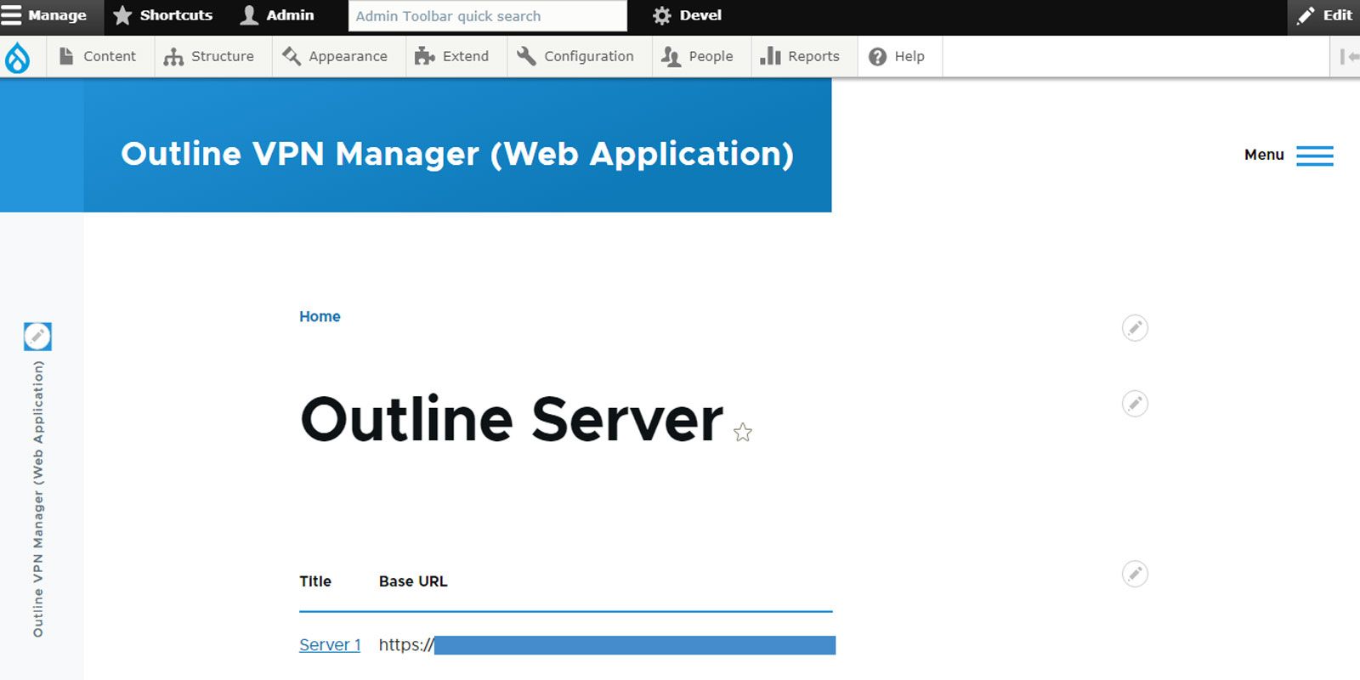Open the Help admin menu
This screenshot has width=1360, height=680.
898,56
